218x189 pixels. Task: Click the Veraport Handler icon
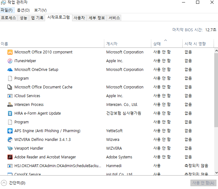pyautogui.click(x=10, y=148)
